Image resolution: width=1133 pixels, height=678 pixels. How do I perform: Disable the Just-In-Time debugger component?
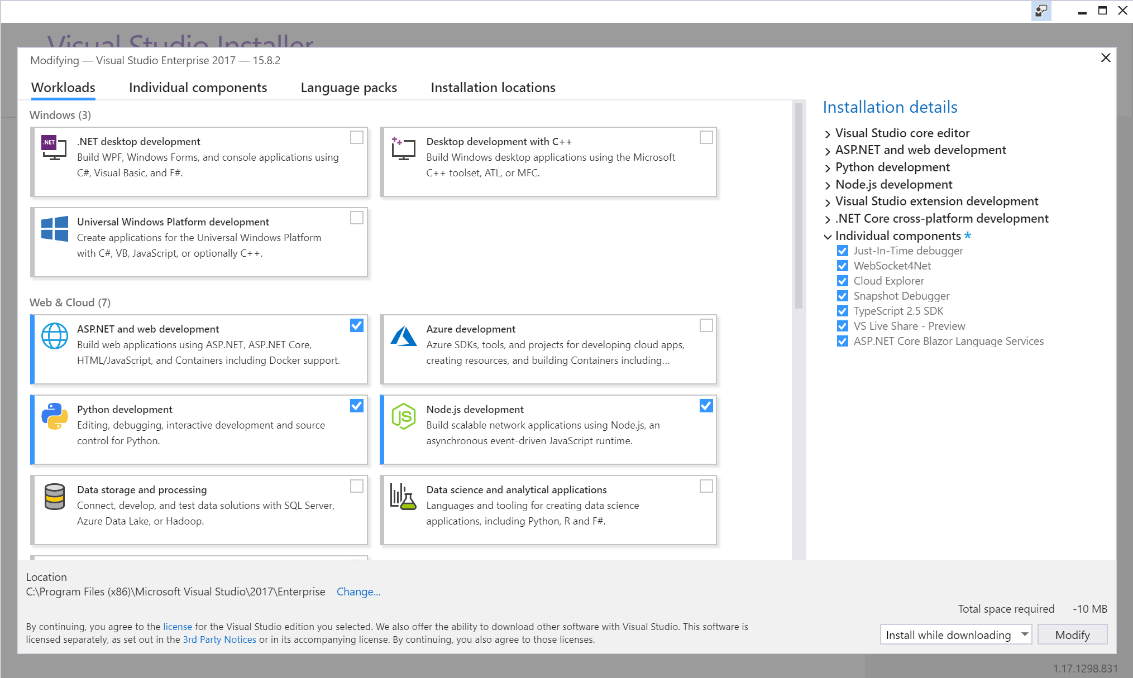(x=843, y=251)
